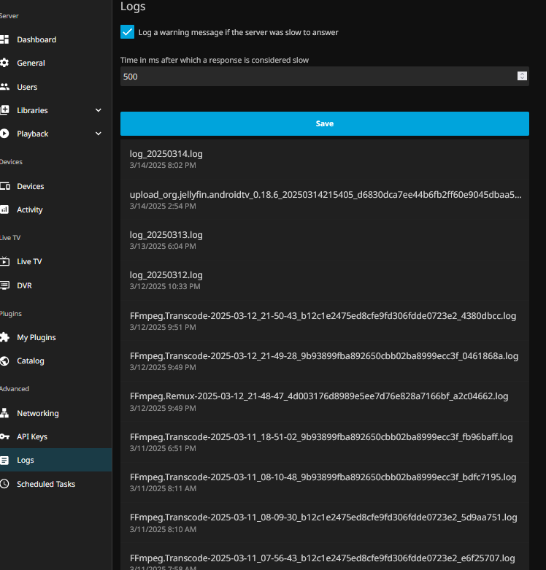Expand the Playback submenu chevron
Viewport: 546px width, 570px height.
(99, 134)
